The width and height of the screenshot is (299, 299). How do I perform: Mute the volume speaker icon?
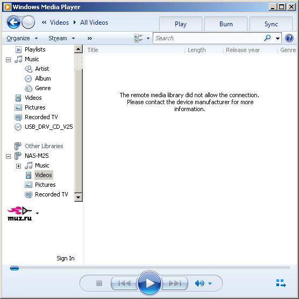[200, 283]
